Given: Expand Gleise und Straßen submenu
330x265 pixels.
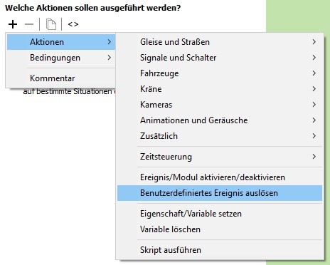Looking at the screenshot, I should 220,42.
